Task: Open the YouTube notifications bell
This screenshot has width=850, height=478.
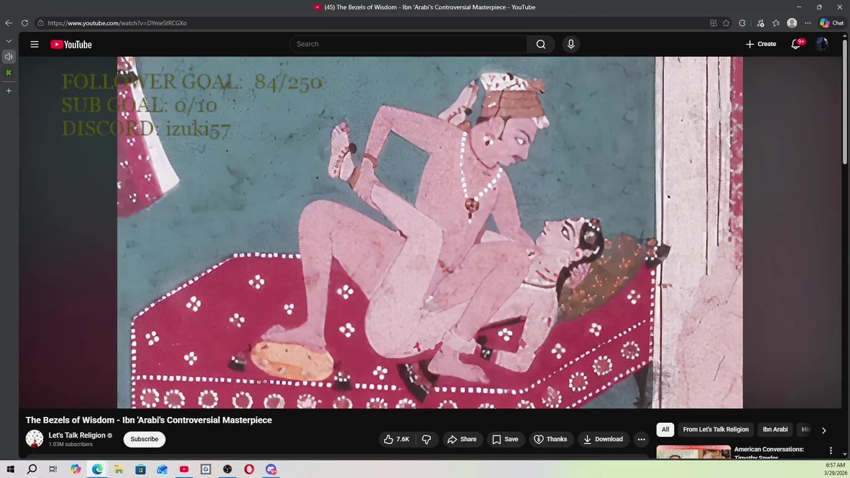Action: pyautogui.click(x=796, y=44)
